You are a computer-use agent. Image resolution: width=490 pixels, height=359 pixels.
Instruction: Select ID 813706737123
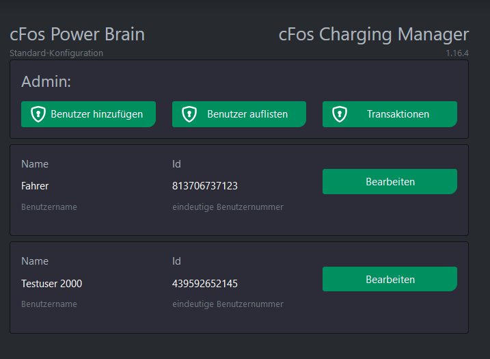[205, 186]
